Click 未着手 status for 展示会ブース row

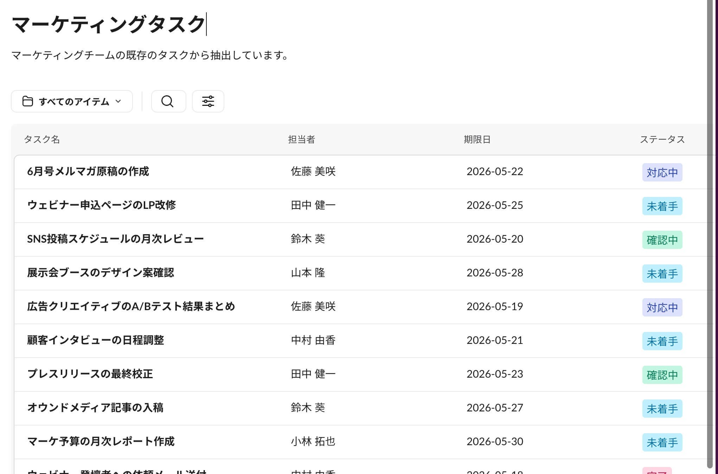point(662,274)
